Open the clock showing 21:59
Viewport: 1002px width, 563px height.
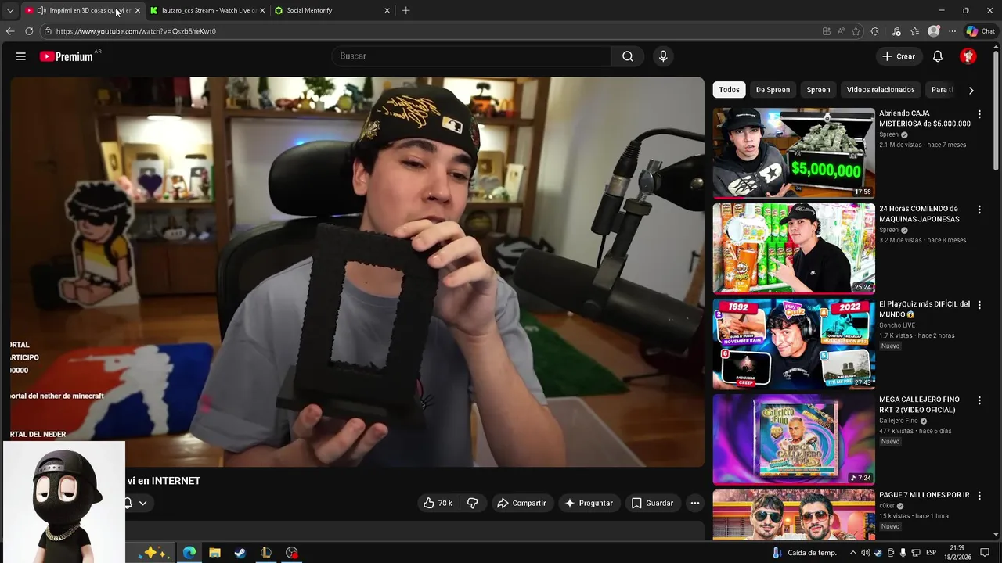pyautogui.click(x=957, y=553)
